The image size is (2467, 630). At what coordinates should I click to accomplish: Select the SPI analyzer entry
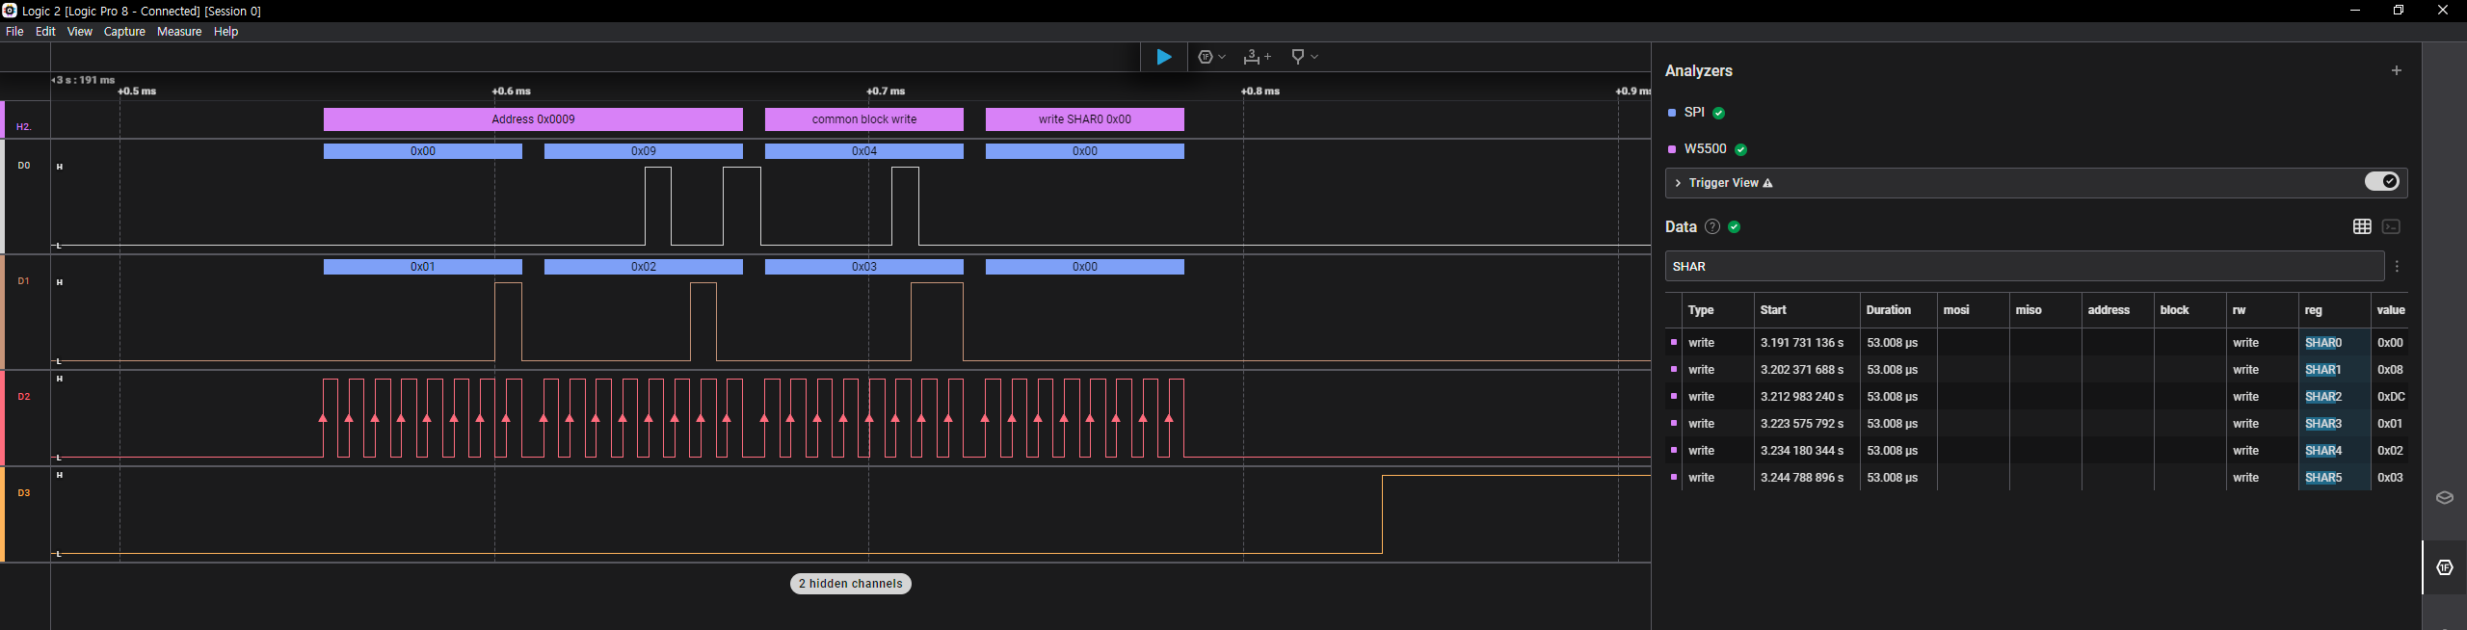(x=1693, y=113)
